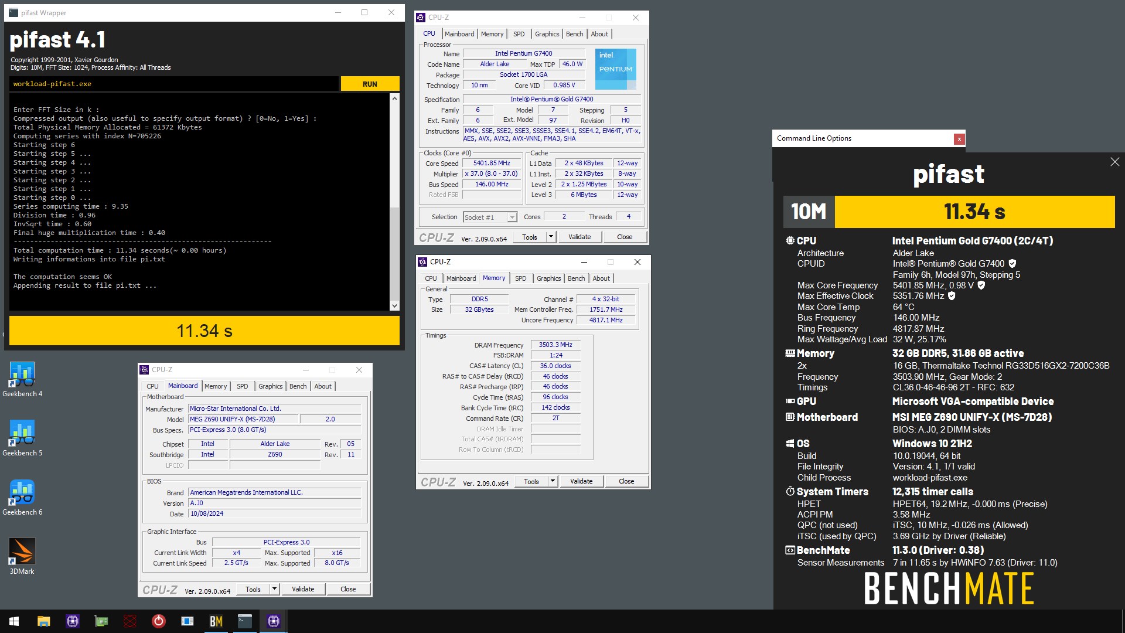Viewport: 1125px width, 633px height.
Task: Click the CPU chip icon in BenchMate panel
Action: pyautogui.click(x=790, y=240)
